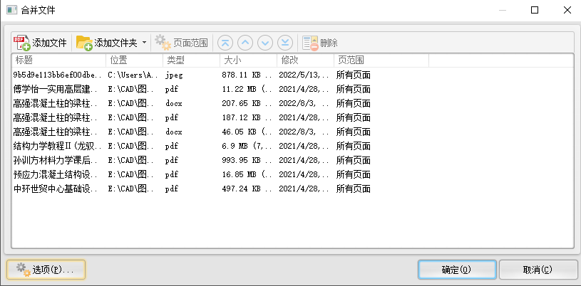Confirm with the 确定(O) button
Viewport: 581px width, 286px height.
(x=457, y=270)
